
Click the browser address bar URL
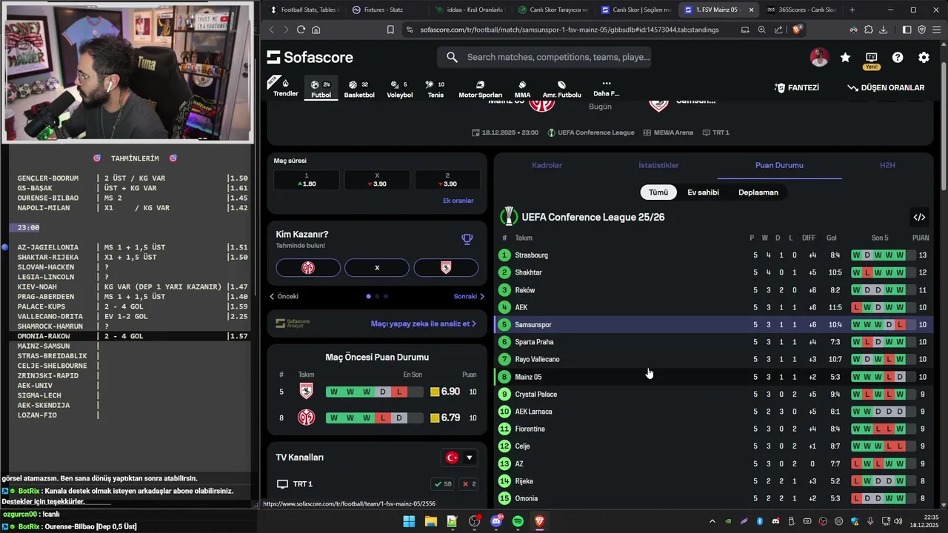click(569, 30)
